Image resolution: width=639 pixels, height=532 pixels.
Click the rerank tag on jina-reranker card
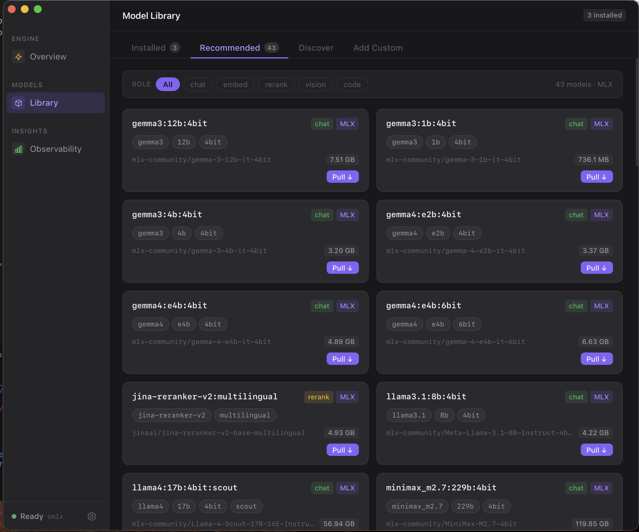(319, 397)
